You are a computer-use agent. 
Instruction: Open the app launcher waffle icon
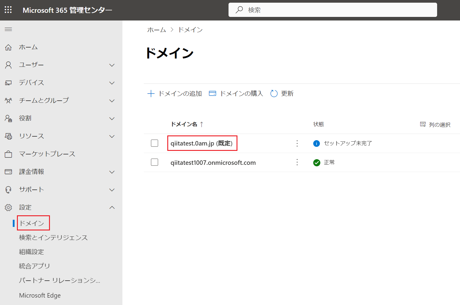pyautogui.click(x=8, y=10)
